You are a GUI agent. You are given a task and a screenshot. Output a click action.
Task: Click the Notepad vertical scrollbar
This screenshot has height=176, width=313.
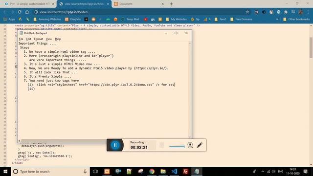[x=190, y=90]
